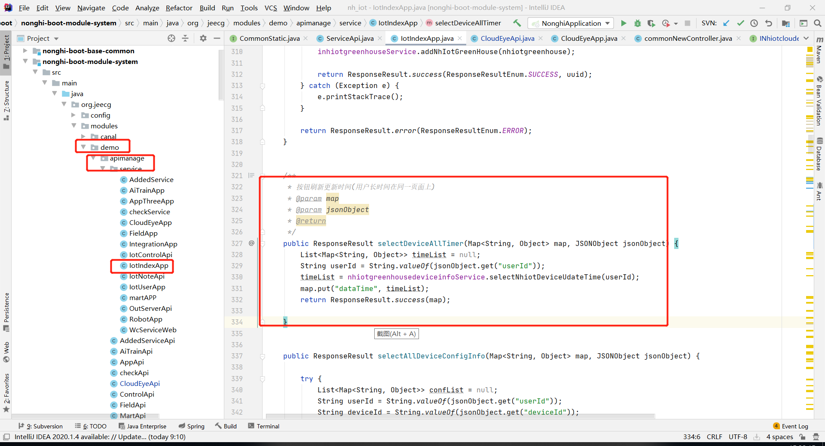Show SVN history clock icon
Image resolution: width=825 pixels, height=446 pixels.
[x=754, y=23]
